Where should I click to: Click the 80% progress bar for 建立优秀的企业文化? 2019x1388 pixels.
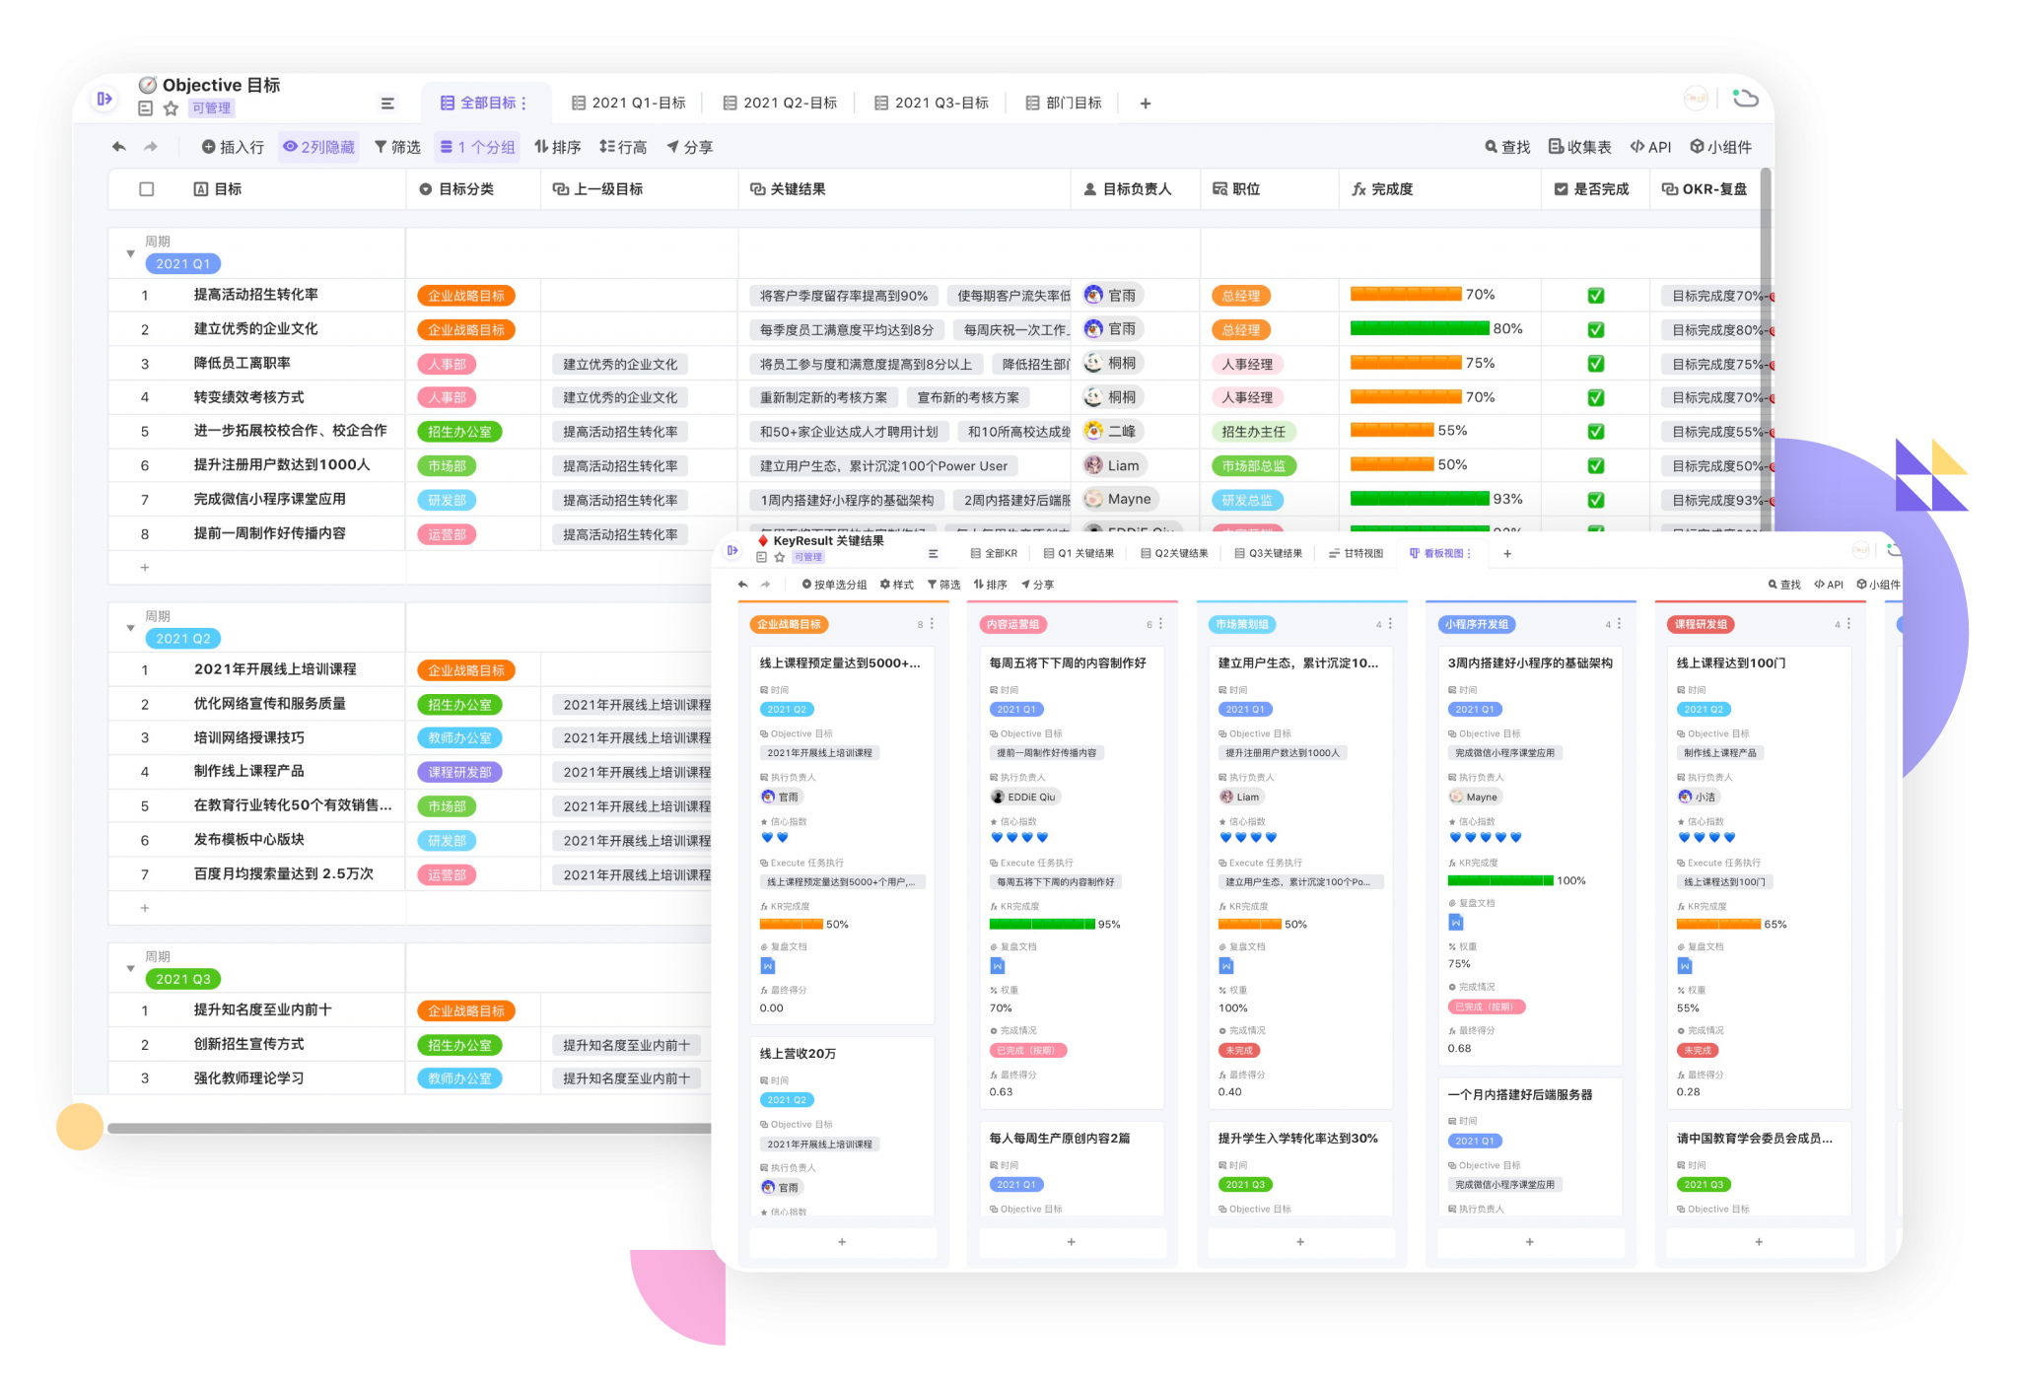coord(1420,329)
